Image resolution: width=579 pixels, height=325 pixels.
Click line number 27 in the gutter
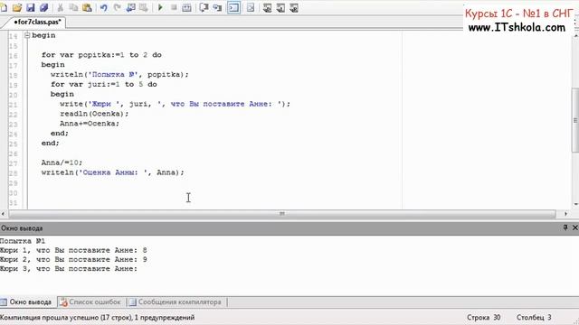tap(14, 163)
